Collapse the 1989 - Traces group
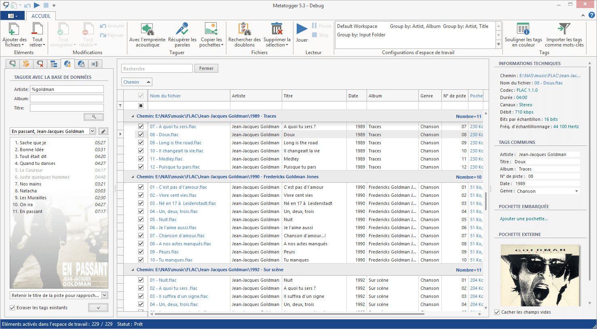597x329 pixels. pyautogui.click(x=133, y=116)
